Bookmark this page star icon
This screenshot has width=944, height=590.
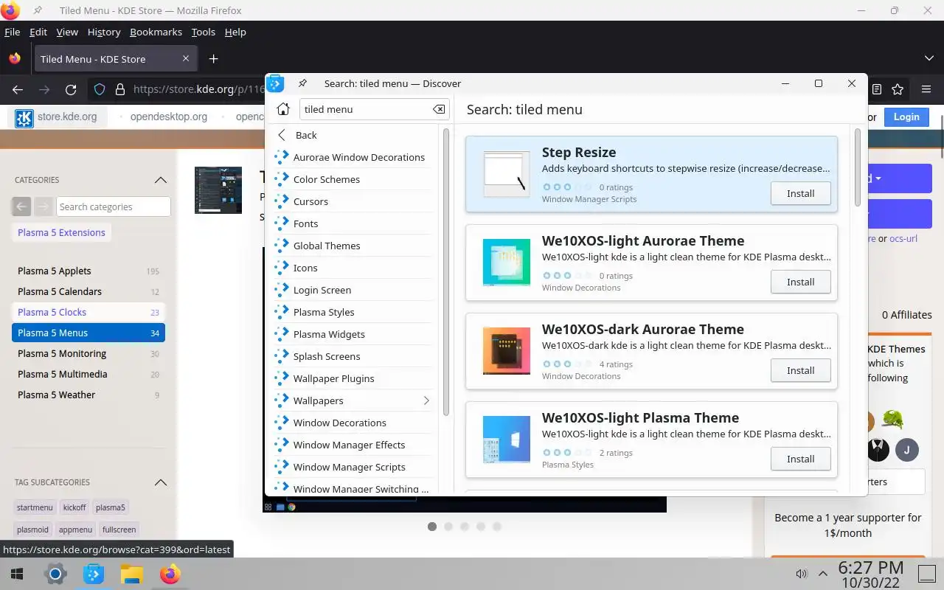898,89
